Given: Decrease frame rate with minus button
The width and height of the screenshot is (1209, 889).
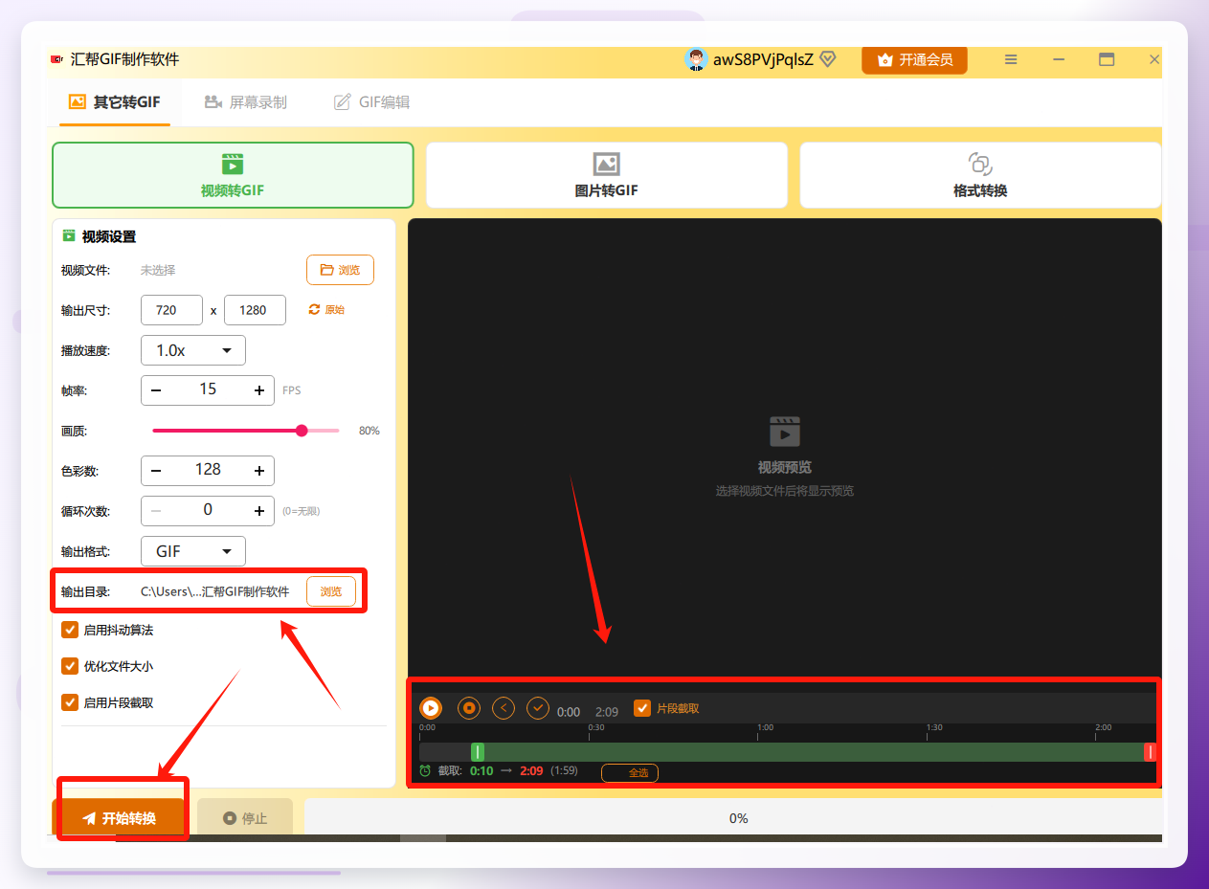Looking at the screenshot, I should tap(156, 390).
